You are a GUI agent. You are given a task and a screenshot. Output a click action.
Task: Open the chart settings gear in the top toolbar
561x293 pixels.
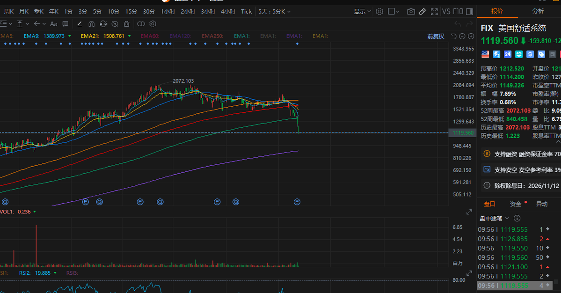pyautogui.click(x=379, y=11)
